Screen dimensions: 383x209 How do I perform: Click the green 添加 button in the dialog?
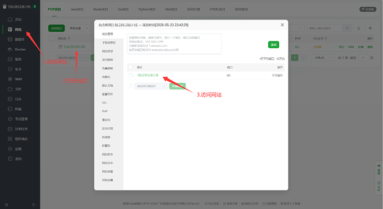(274, 44)
